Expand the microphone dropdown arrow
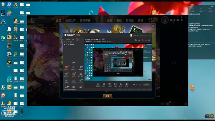Screen dimensions: 215x121 coord(123,84)
